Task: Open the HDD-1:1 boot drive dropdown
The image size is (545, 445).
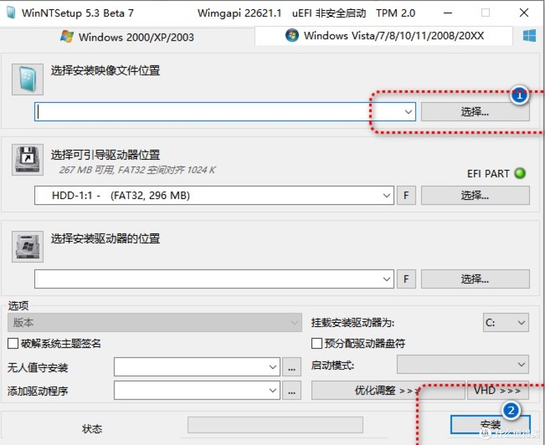Action: pyautogui.click(x=214, y=196)
